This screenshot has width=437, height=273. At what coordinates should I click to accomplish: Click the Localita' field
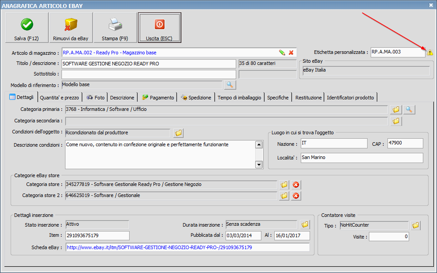[x=362, y=158]
